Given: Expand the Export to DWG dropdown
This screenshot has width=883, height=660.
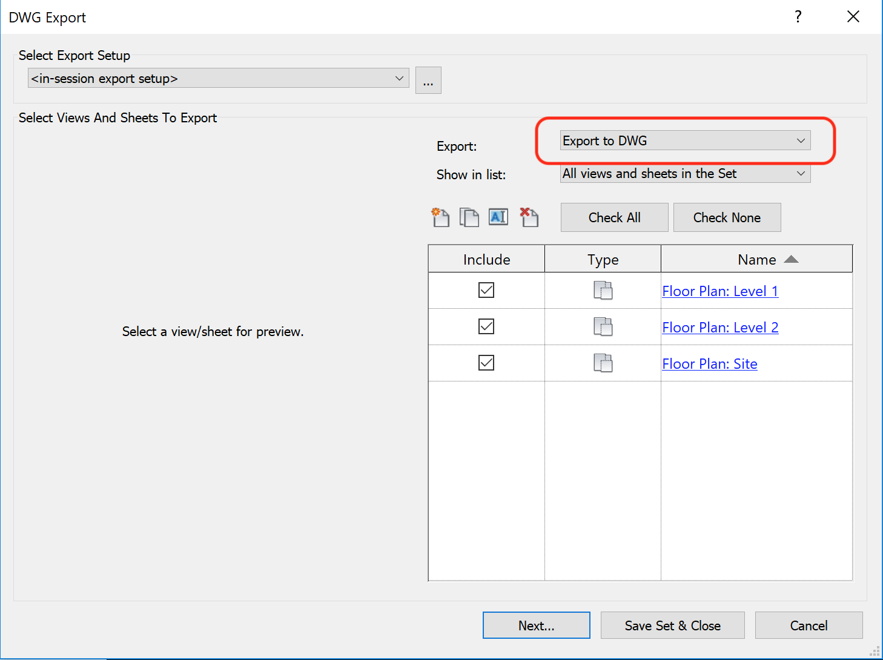Looking at the screenshot, I should (x=685, y=140).
